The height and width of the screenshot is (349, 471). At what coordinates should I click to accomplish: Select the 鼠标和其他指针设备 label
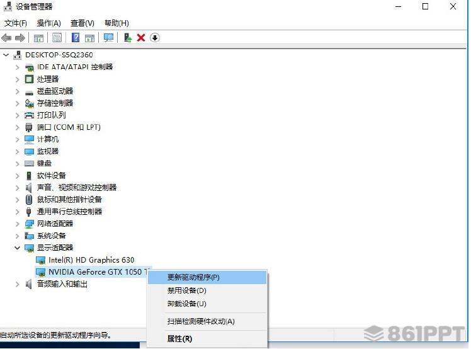[69, 199]
